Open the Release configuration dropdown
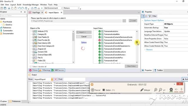The image size is (188, 106). tap(78, 8)
